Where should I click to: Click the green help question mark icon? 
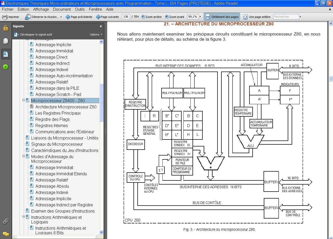coord(6,67)
